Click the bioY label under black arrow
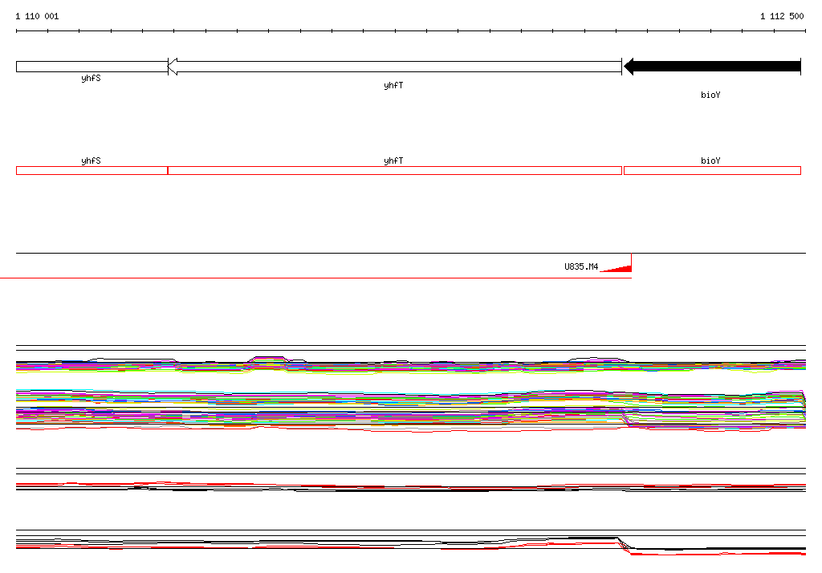Image resolution: width=822 pixels, height=573 pixels. (x=710, y=95)
